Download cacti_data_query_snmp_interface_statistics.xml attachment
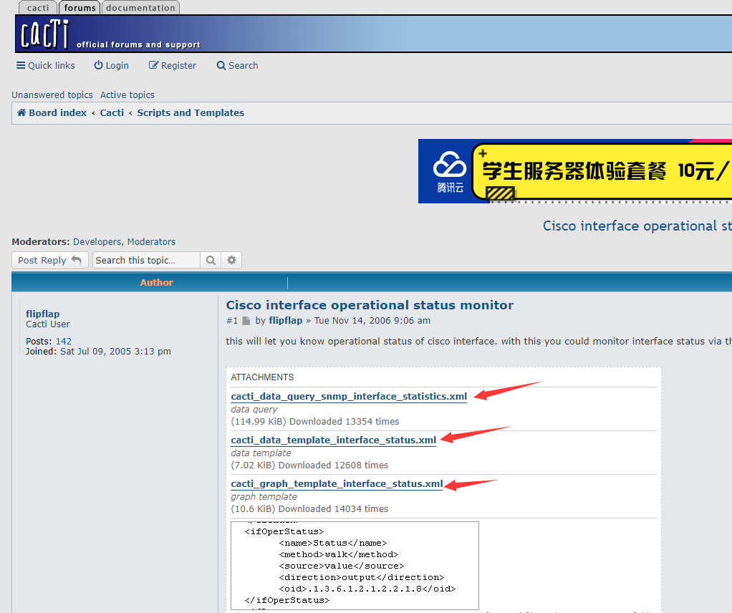This screenshot has height=613, width=732. pyautogui.click(x=349, y=396)
